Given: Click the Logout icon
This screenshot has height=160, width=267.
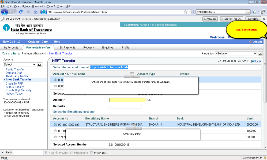Looking at the screenshot, I should click(250, 42).
